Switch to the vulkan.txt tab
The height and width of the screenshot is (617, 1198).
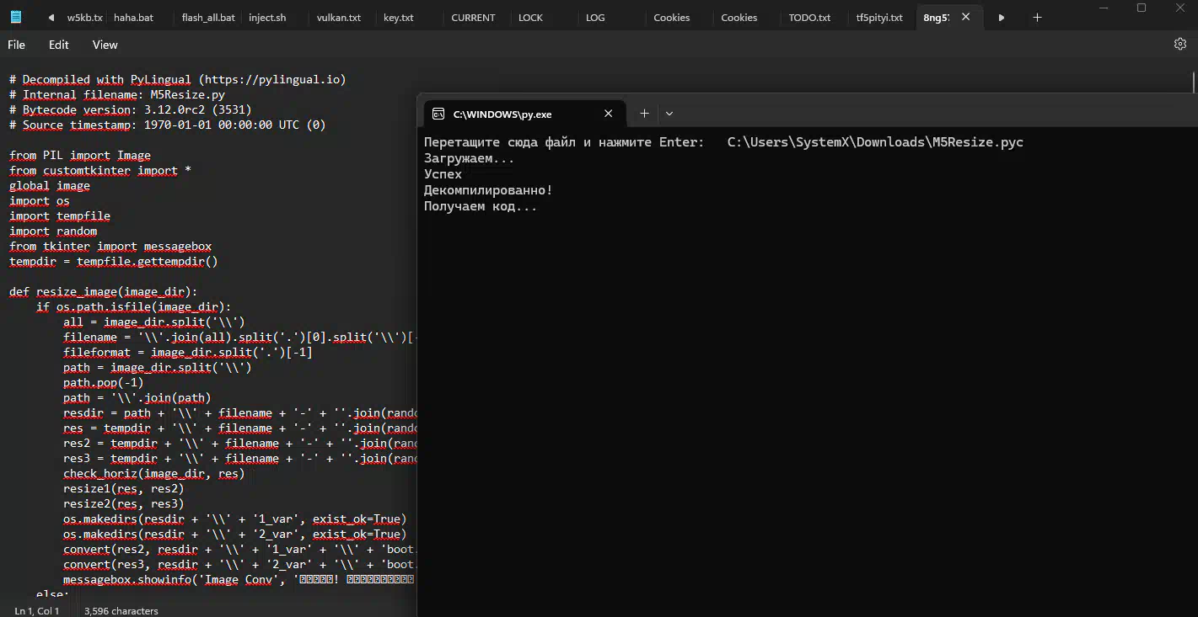click(x=339, y=18)
